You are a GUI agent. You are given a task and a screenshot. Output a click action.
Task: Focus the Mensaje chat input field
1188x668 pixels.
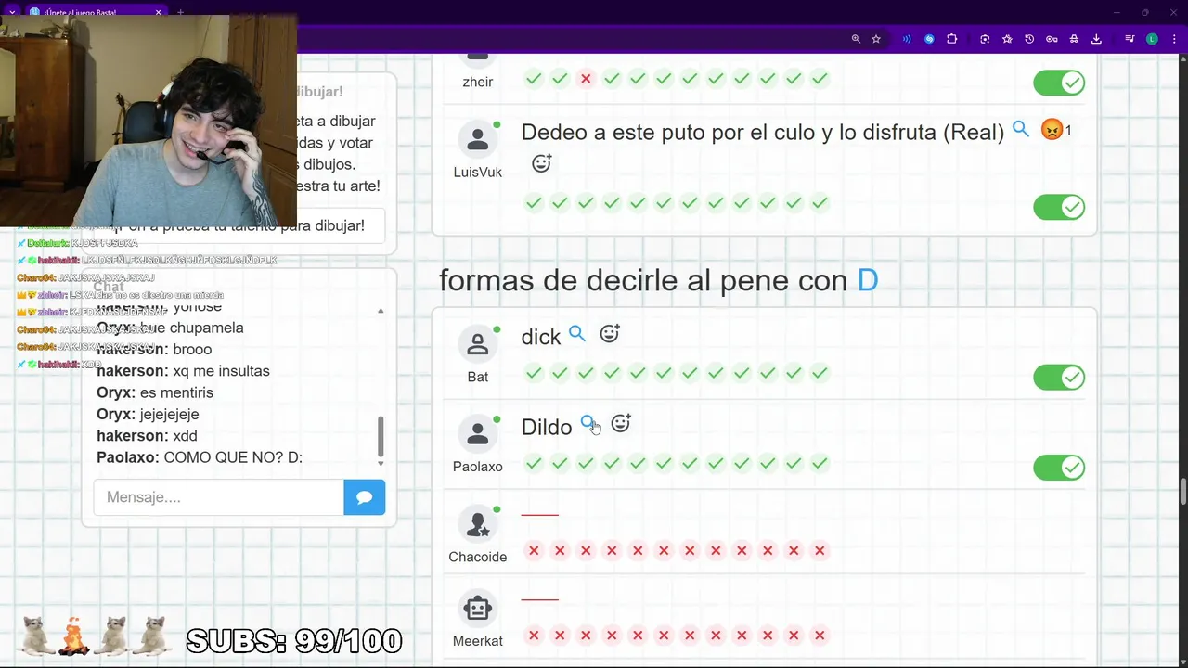(219, 497)
